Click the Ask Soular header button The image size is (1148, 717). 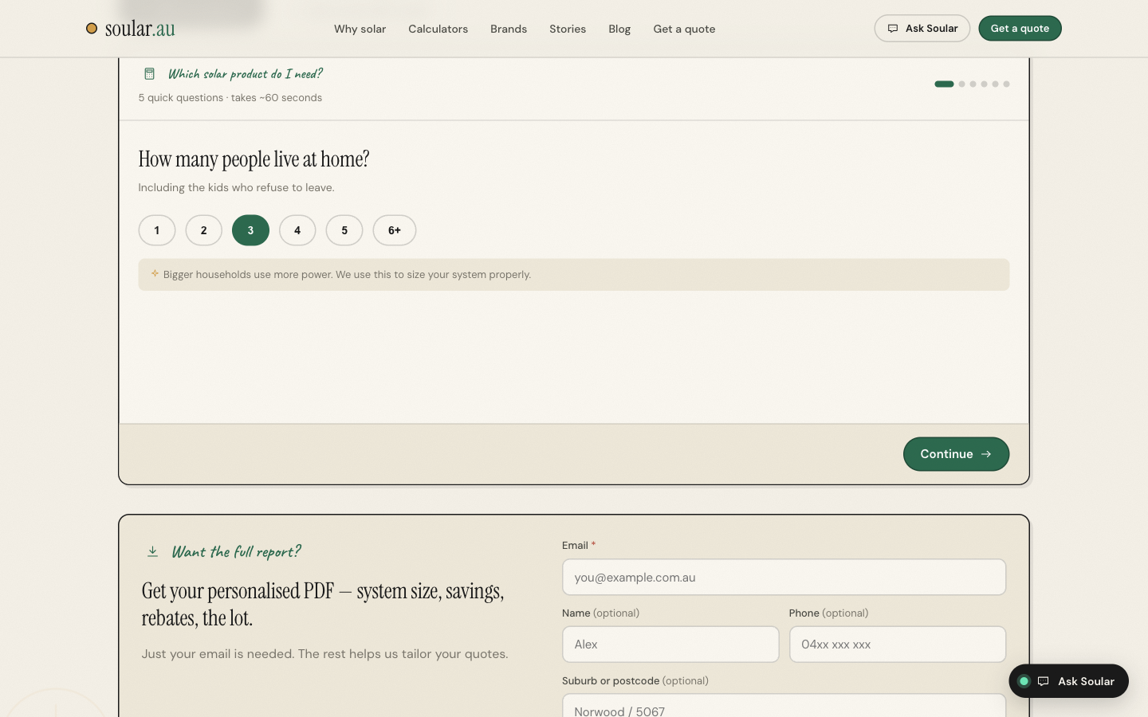pyautogui.click(x=922, y=29)
